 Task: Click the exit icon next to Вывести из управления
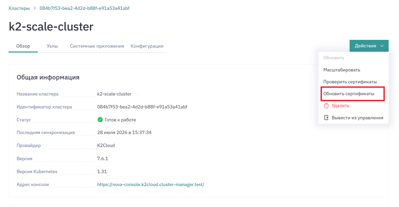pos(326,118)
